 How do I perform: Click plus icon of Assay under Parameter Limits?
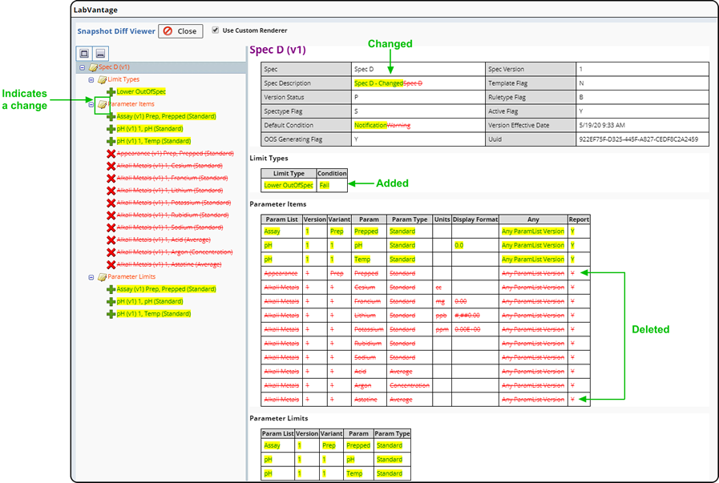click(x=111, y=290)
